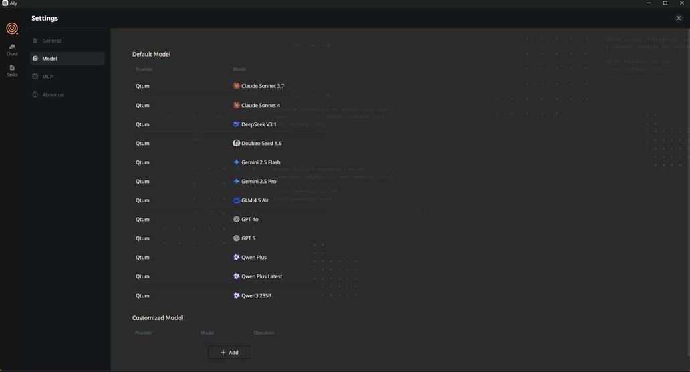
Task: Select the Model settings tab
Action: pos(68,59)
